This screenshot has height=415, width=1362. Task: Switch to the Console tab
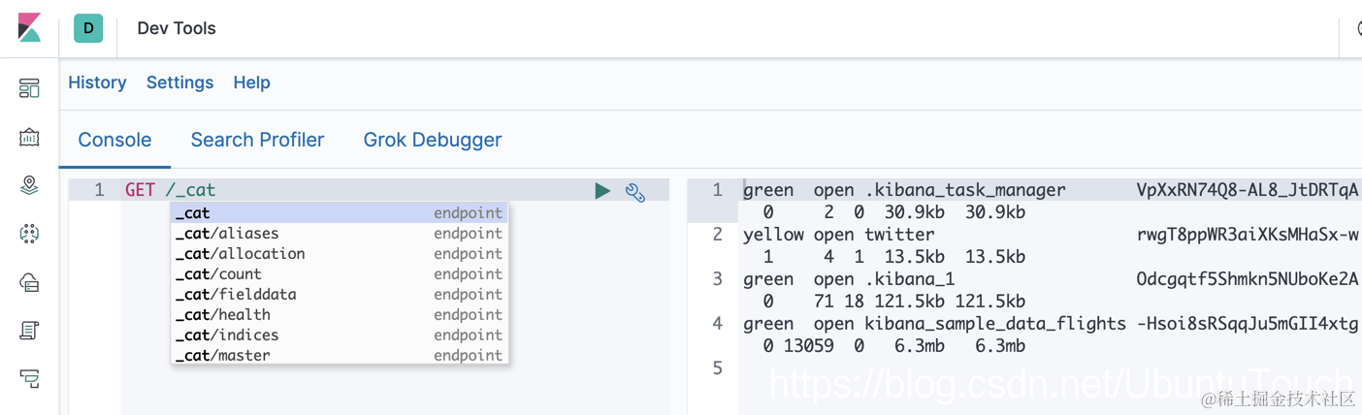[x=114, y=140]
